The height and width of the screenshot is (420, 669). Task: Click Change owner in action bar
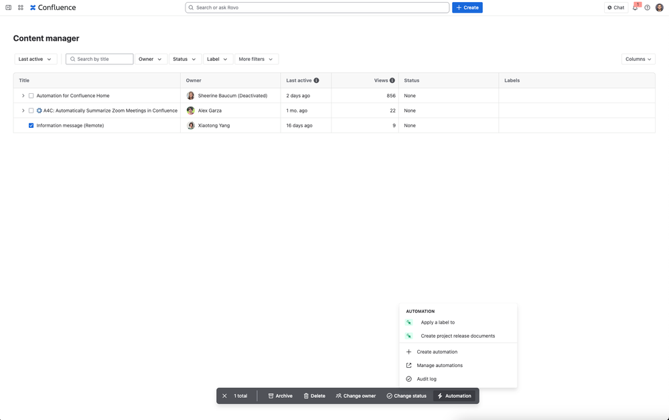[356, 396]
